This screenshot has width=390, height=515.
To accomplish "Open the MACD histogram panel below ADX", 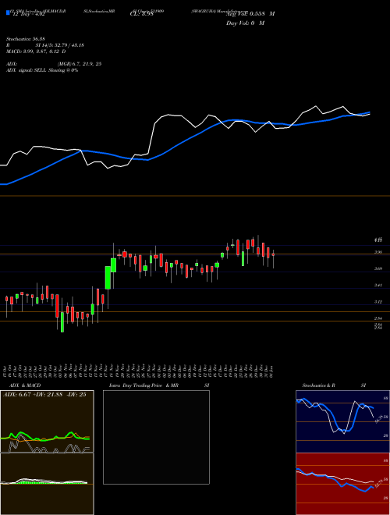I will [x=47, y=484].
